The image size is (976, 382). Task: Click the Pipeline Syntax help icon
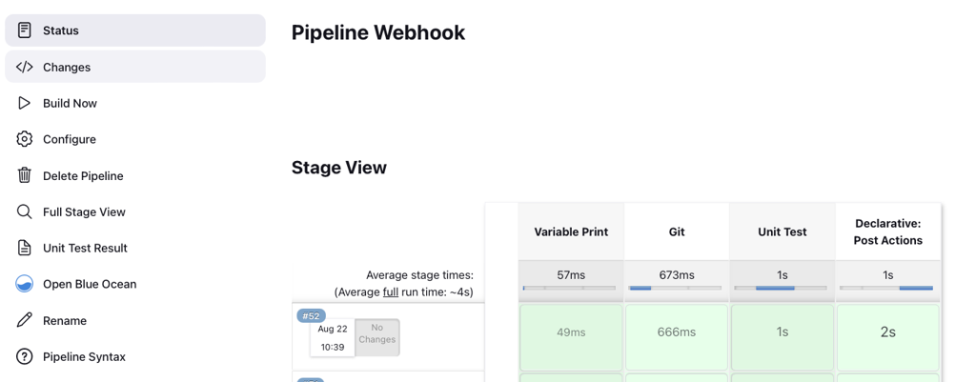point(24,356)
